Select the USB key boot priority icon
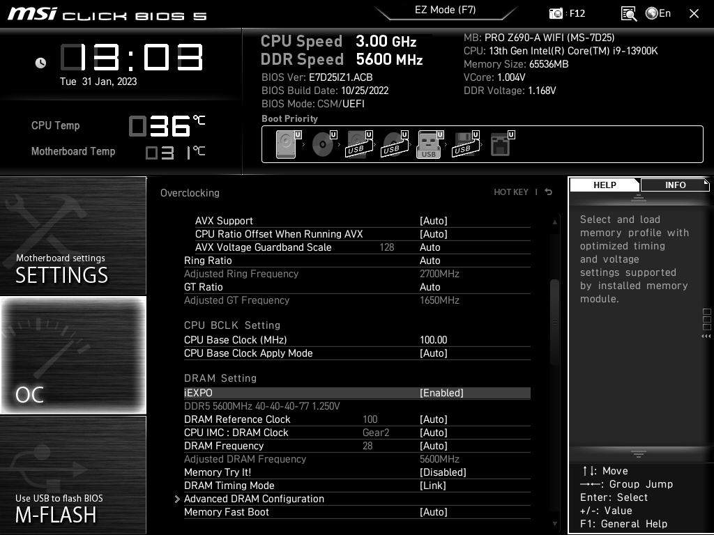The width and height of the screenshot is (714, 535). click(430, 144)
